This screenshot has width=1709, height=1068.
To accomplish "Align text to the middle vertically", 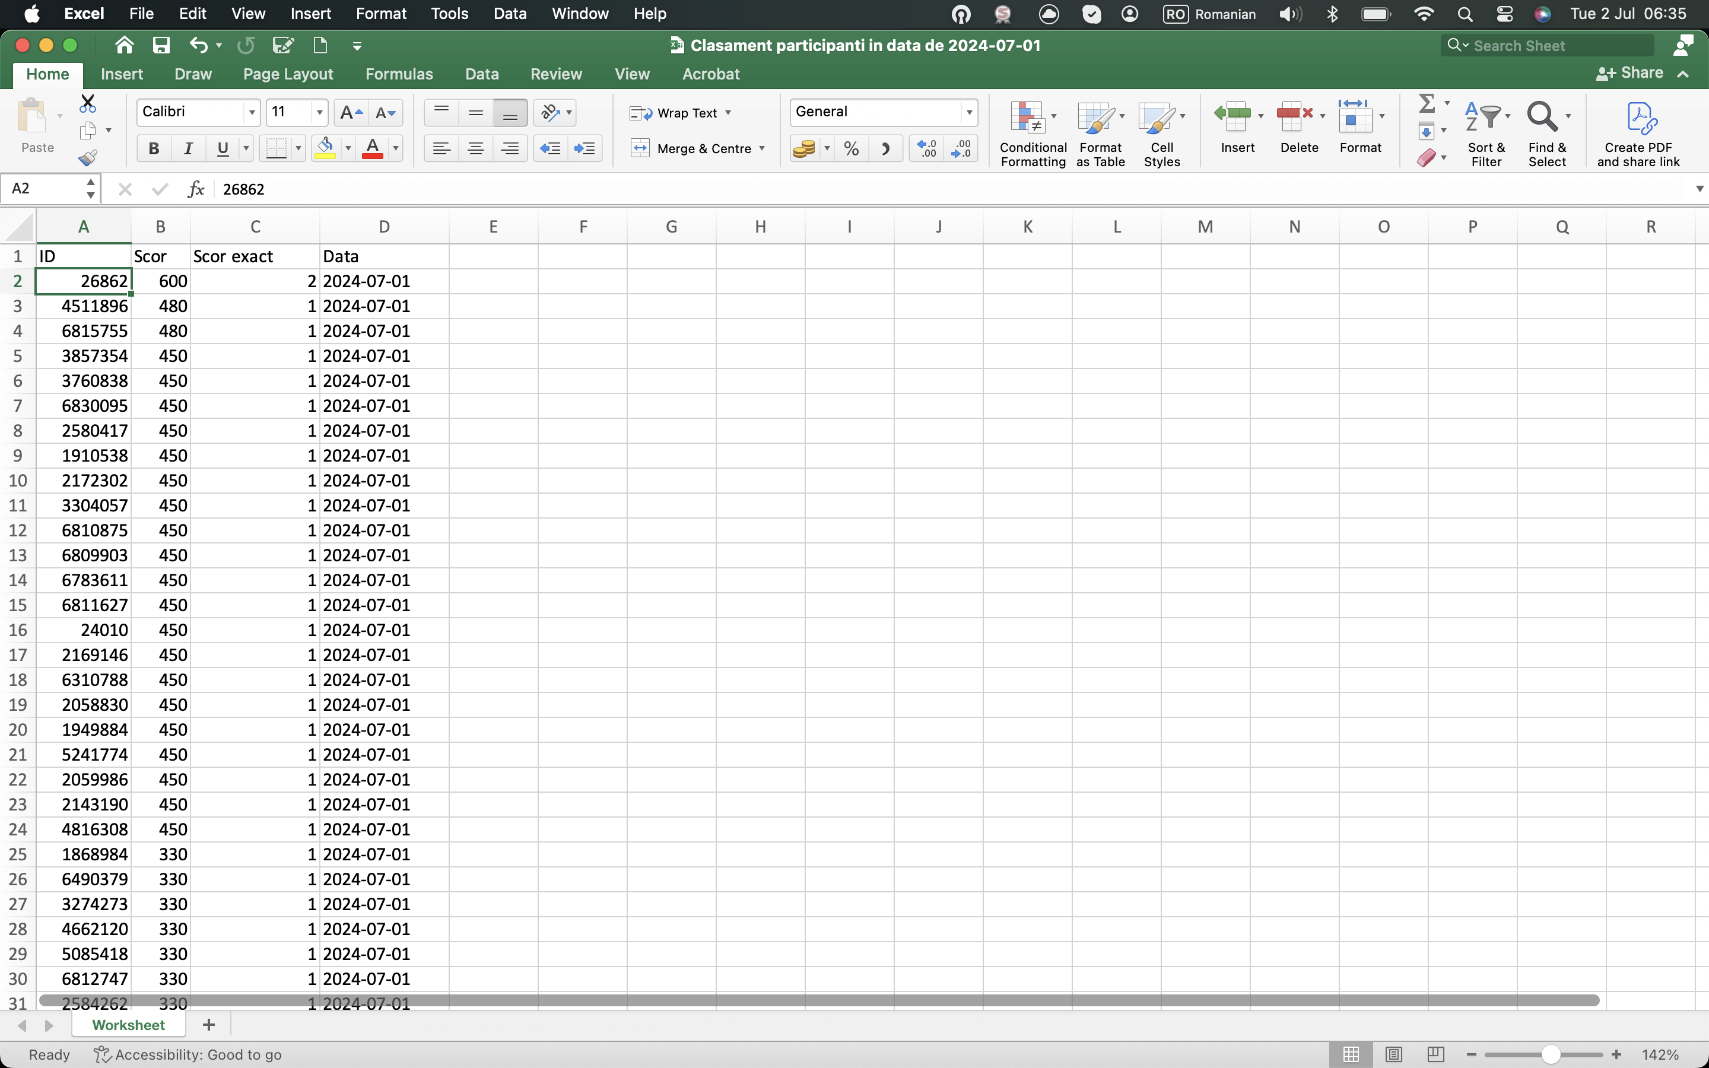I will 476,112.
